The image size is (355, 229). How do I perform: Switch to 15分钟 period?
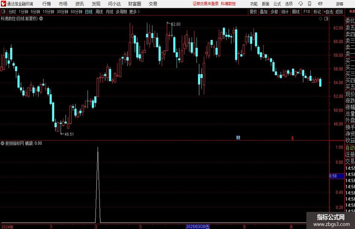tap(48, 12)
